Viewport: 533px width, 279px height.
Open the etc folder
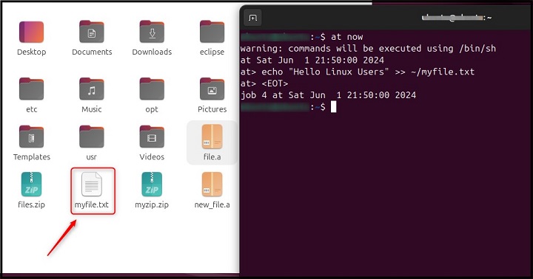[x=31, y=89]
